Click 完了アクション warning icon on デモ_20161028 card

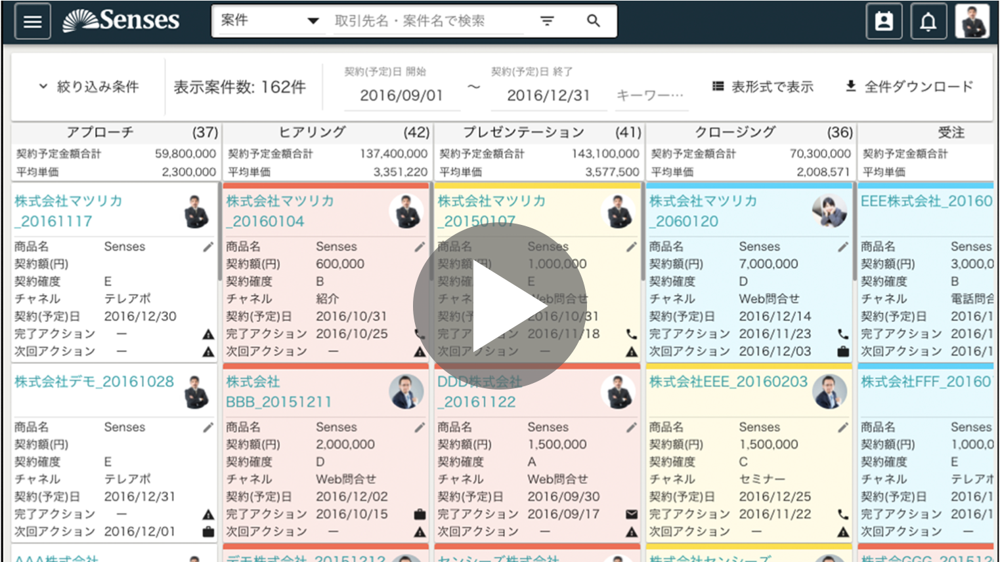tap(208, 515)
